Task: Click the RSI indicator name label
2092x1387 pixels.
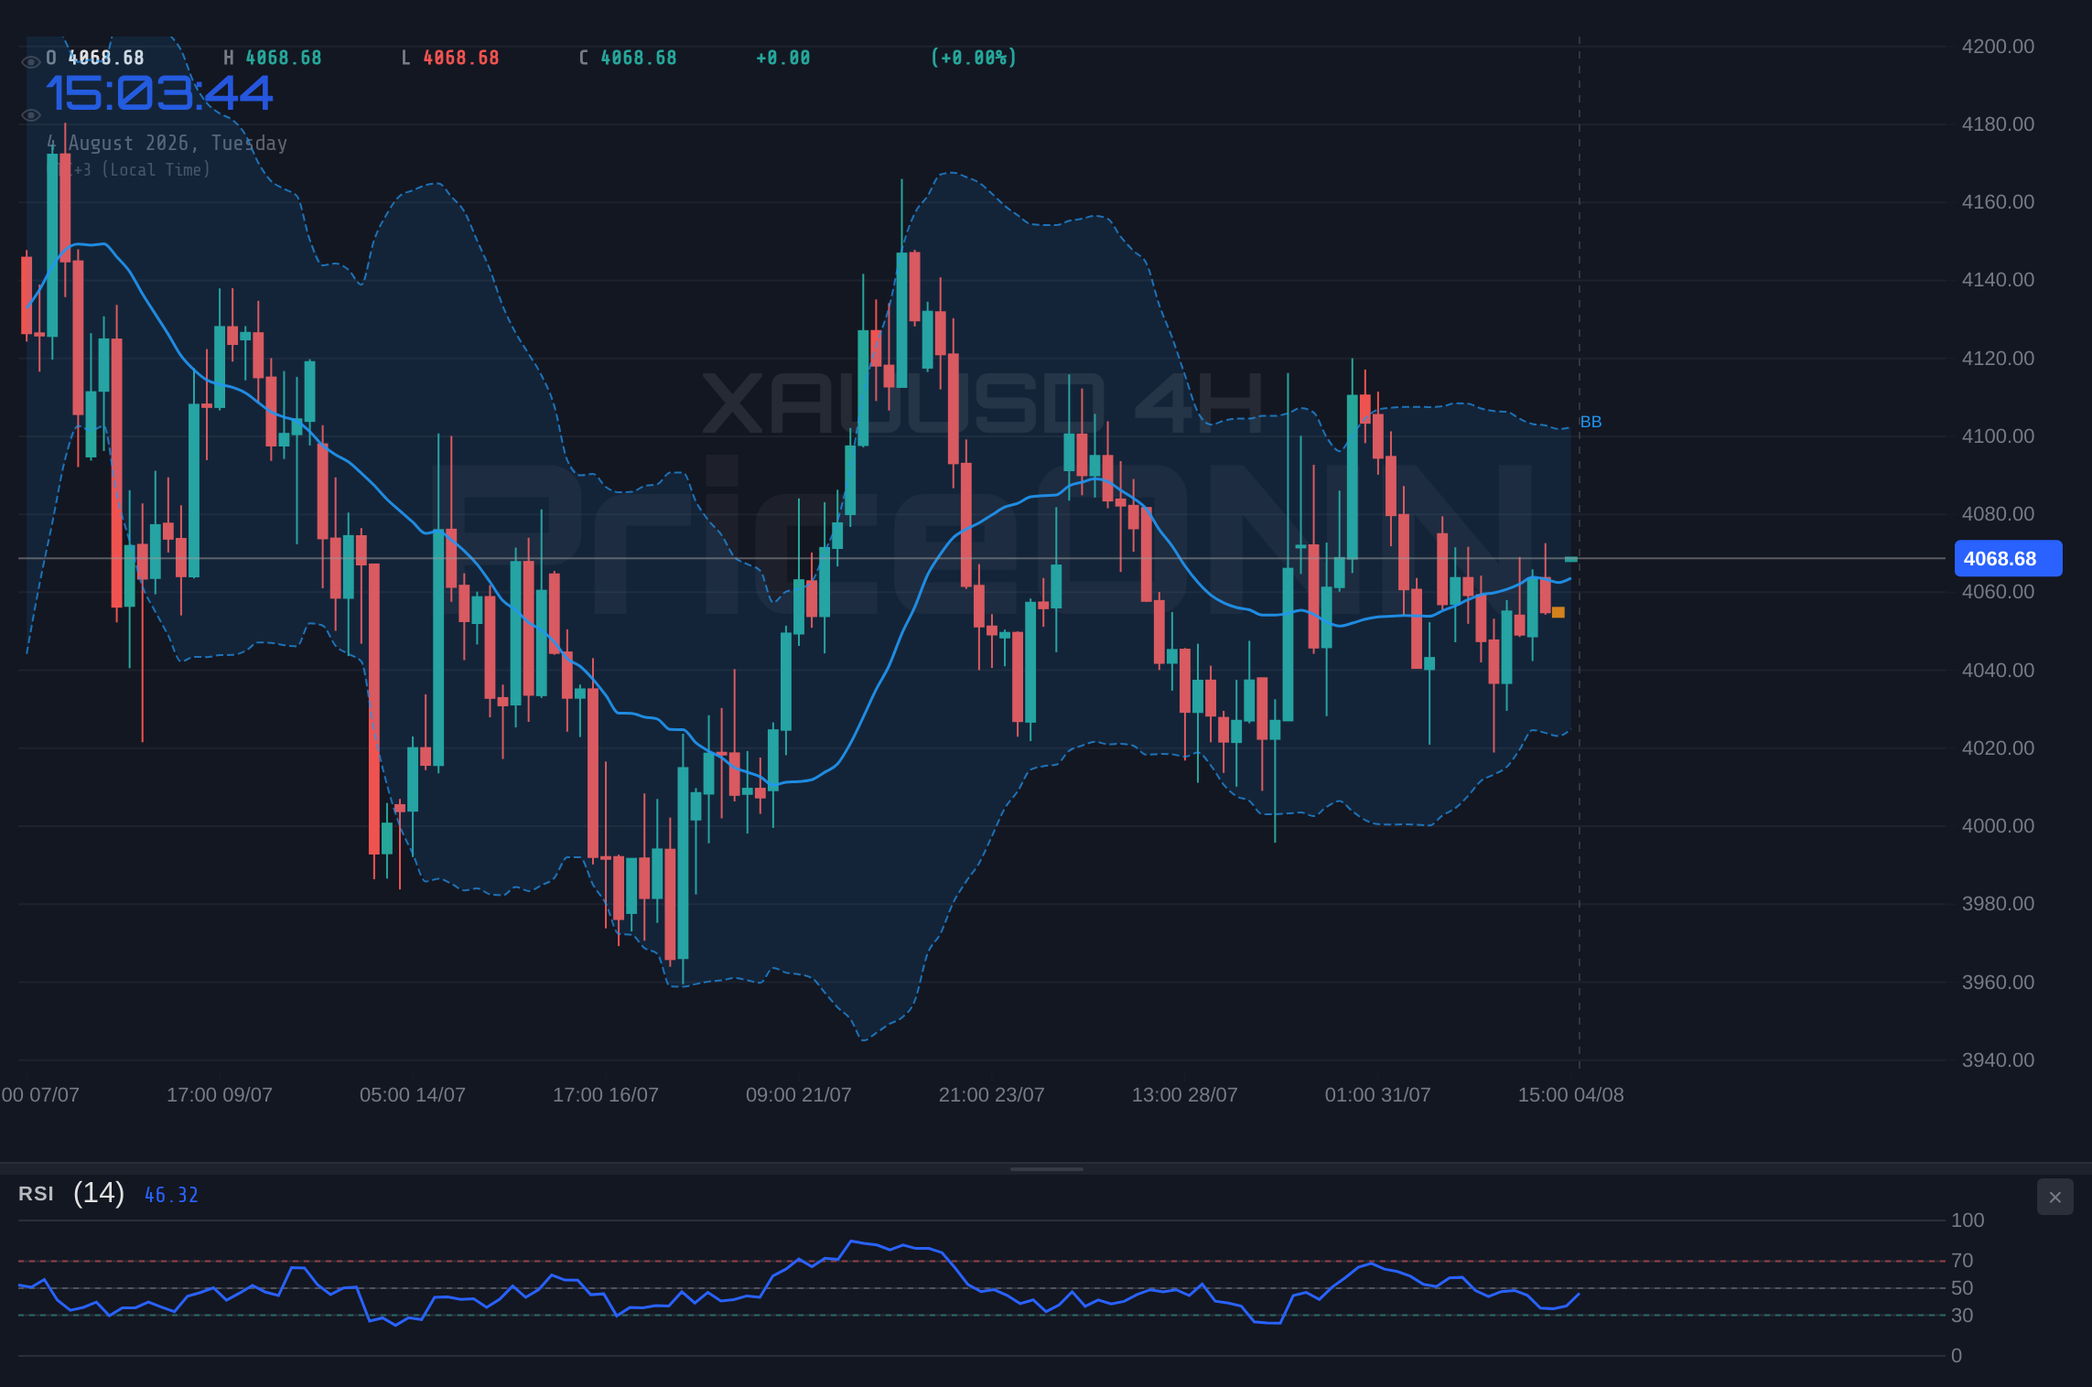Action: [x=36, y=1194]
